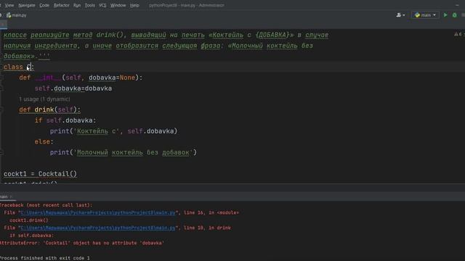Viewport: 465px width, 261px height.
Task: Click the AttributeError message in console
Action: (82, 243)
